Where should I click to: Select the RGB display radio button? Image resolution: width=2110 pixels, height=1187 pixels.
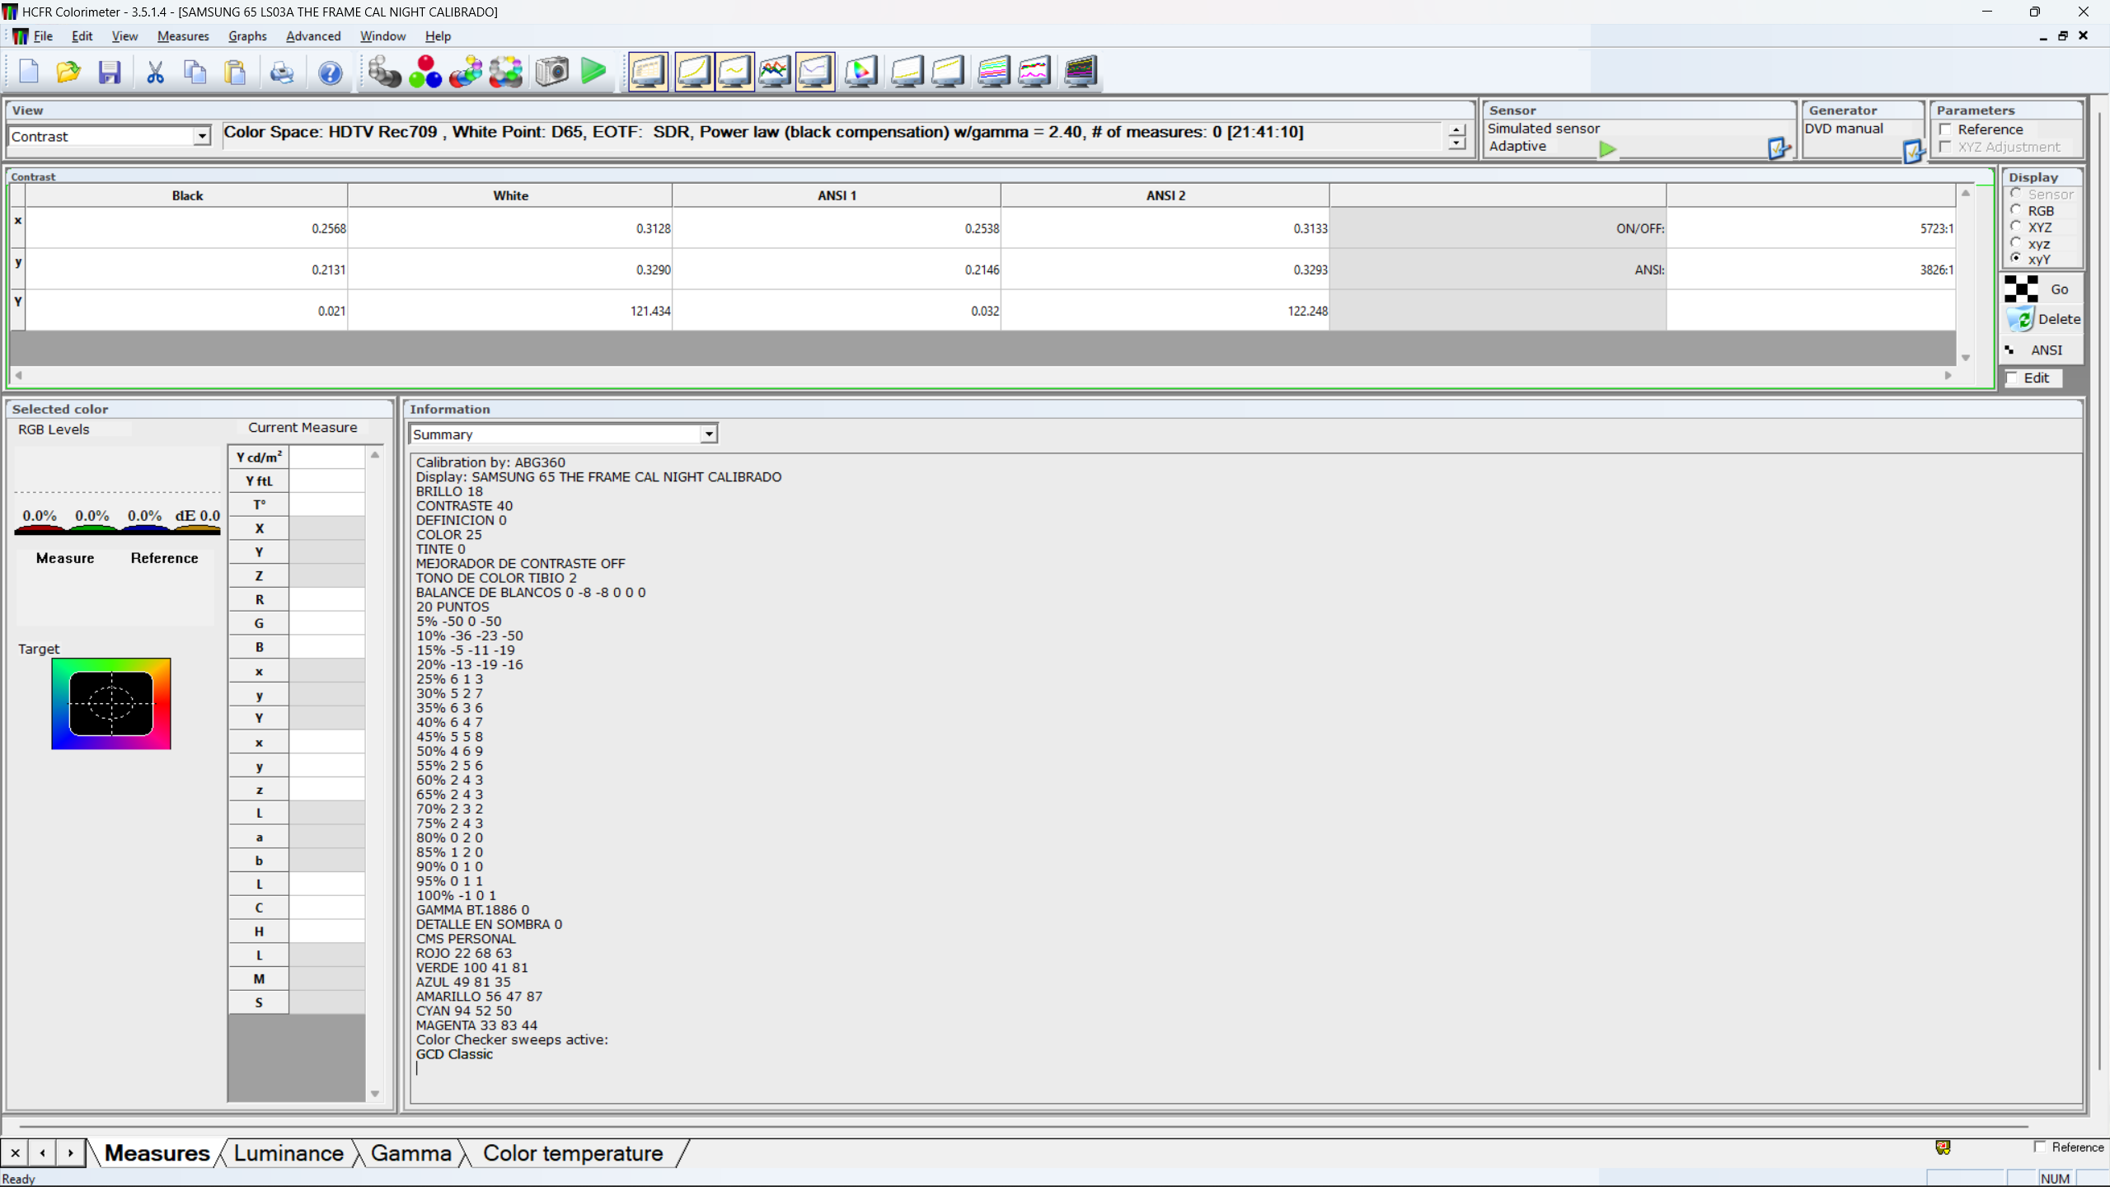point(2016,210)
